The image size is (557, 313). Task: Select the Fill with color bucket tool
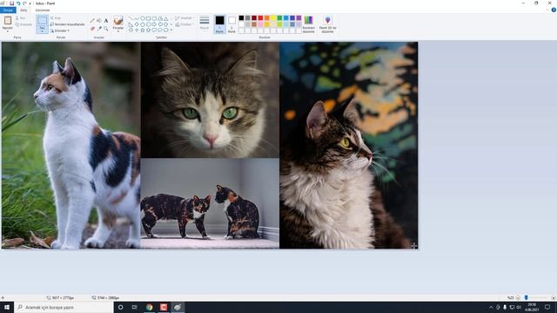pos(99,21)
